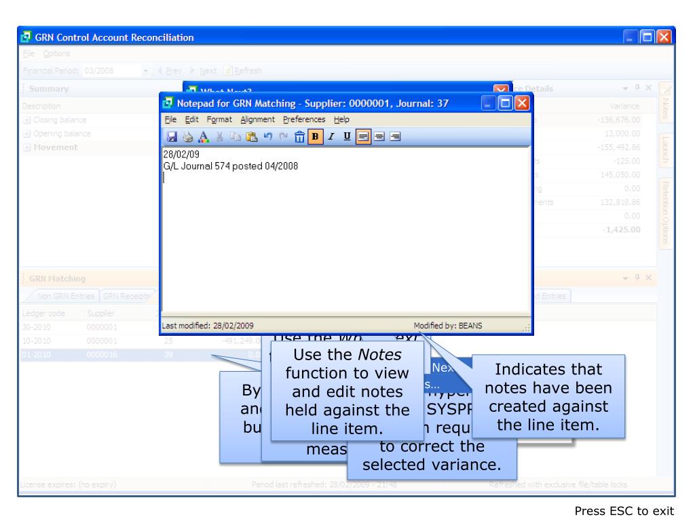
Task: Open the Preferences menu
Action: pos(304,119)
